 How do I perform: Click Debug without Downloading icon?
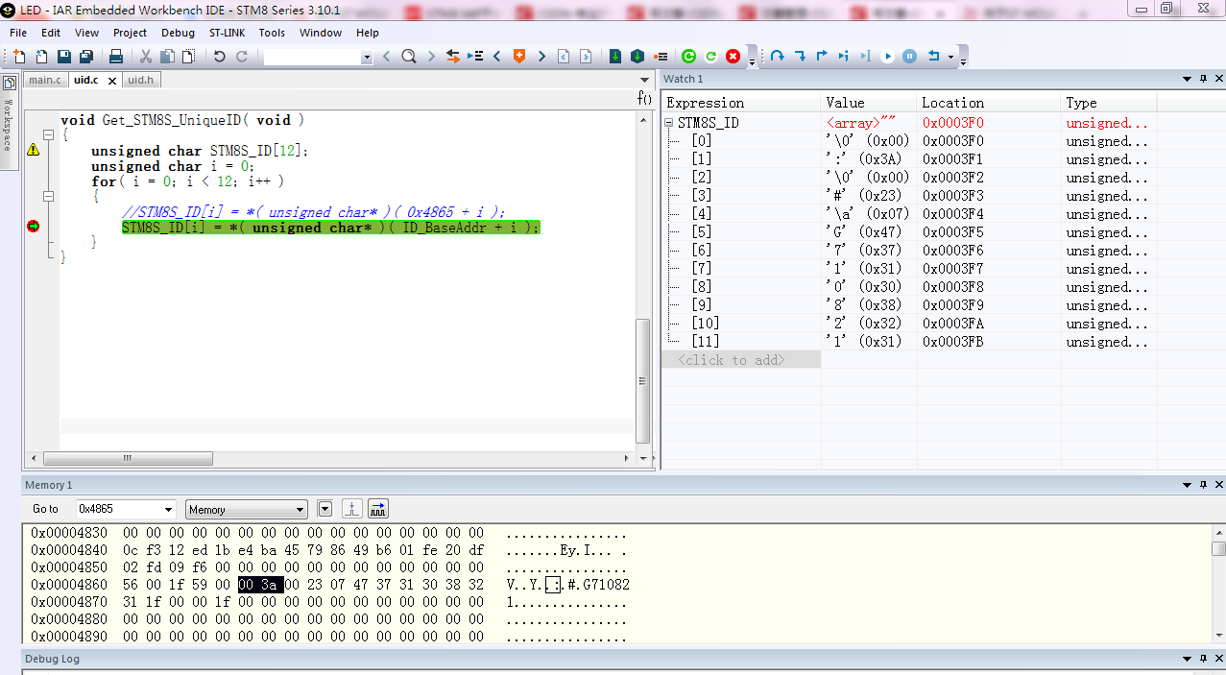click(637, 57)
